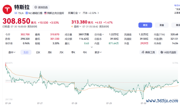The width and height of the screenshot is (180, 105).
Task: Open the 更多 chart options dropdown
Action: pyautogui.click(x=98, y=52)
